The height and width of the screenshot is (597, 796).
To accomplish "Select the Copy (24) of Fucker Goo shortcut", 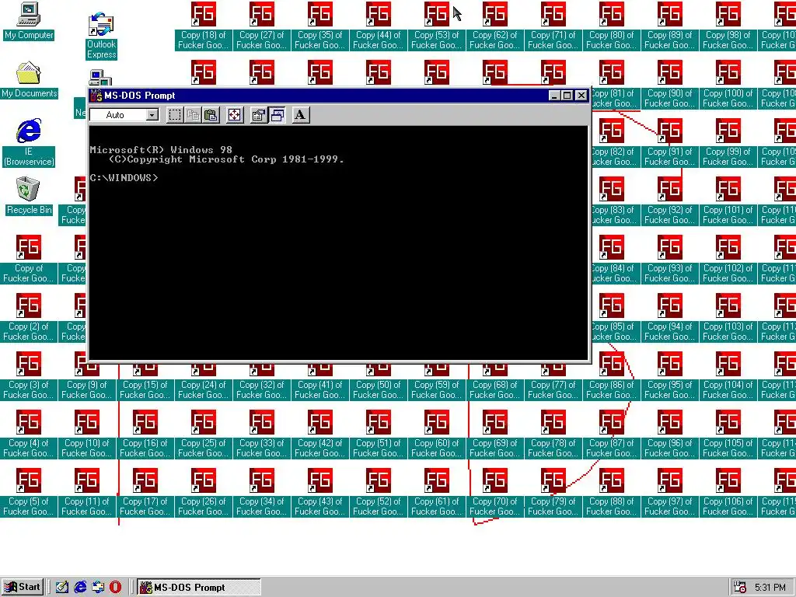I will [203, 382].
